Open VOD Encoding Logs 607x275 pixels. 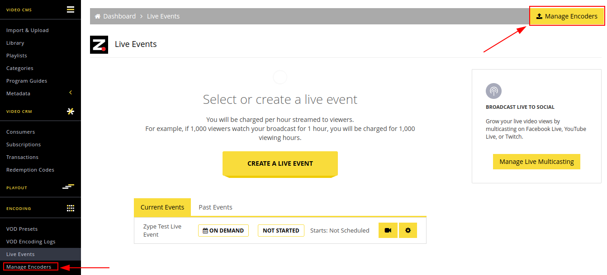click(x=31, y=242)
